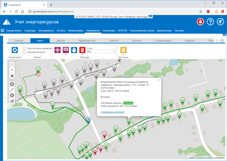Toggle the Автообновление checkbox

[25, 52]
